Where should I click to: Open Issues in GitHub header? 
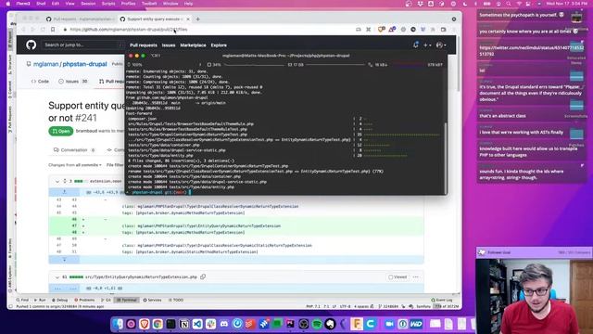coord(169,45)
